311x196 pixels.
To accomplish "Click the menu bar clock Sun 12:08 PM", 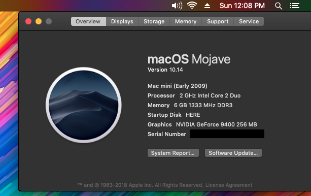I will pyautogui.click(x=242, y=6).
